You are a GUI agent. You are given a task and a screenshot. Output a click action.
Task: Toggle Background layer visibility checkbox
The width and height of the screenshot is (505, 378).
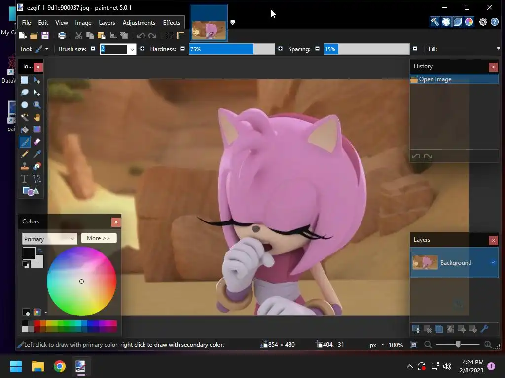pos(493,262)
